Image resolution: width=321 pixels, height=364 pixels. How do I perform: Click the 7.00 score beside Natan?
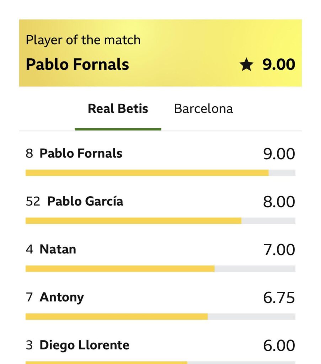coord(279,250)
